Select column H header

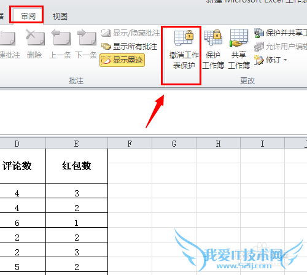(x=218, y=144)
